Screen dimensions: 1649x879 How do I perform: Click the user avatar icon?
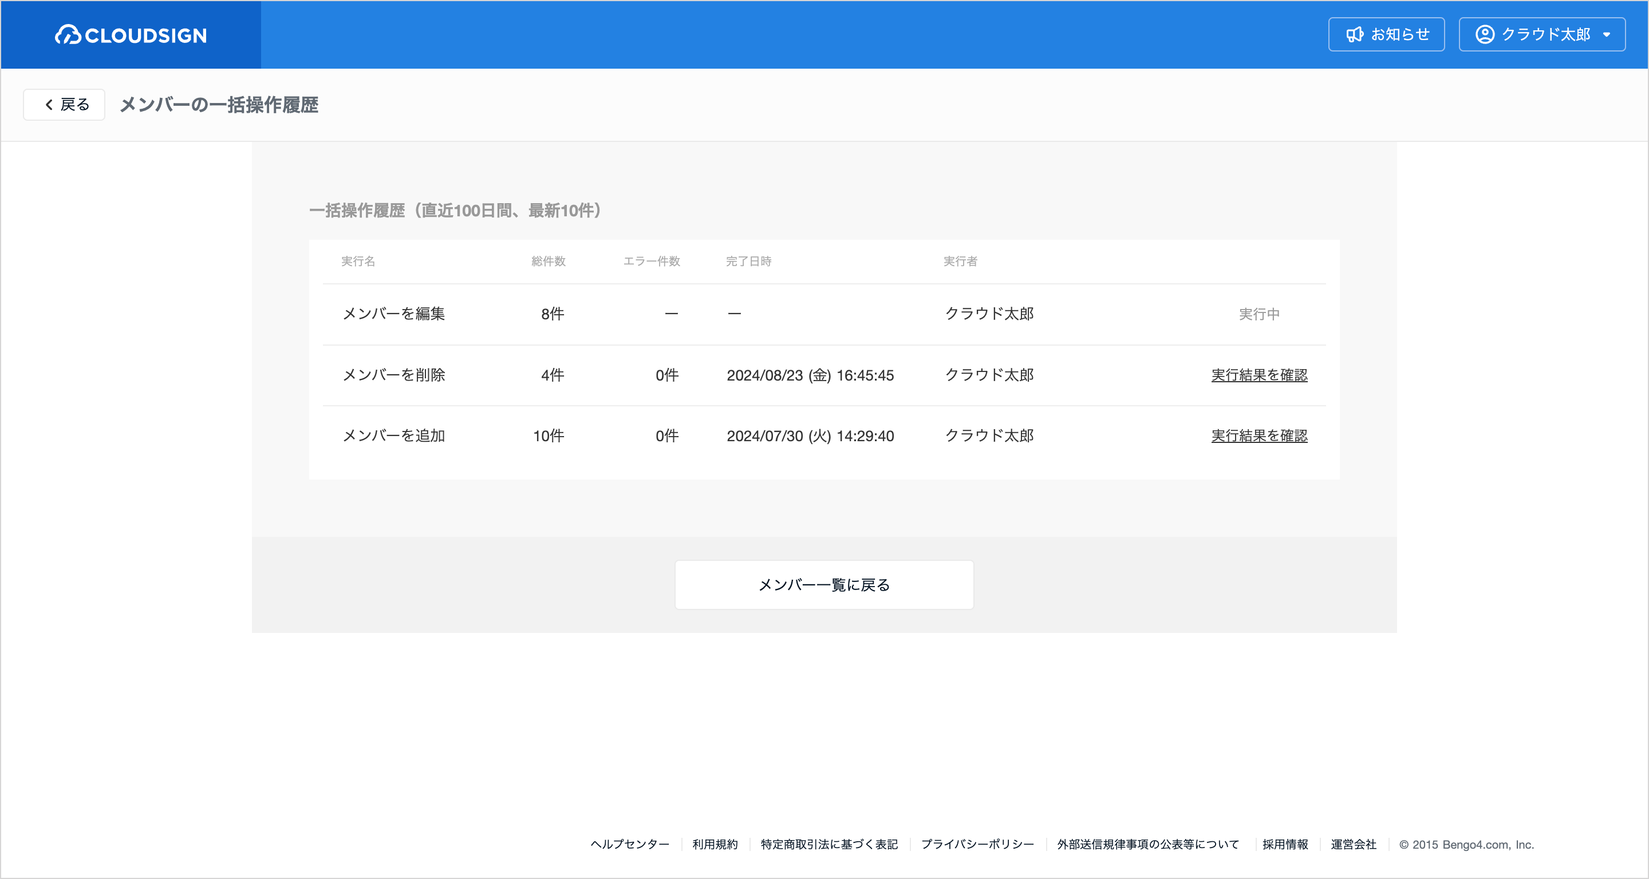tap(1485, 34)
